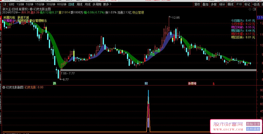Click the 复权 button

pyautogui.click(x=197, y=4)
